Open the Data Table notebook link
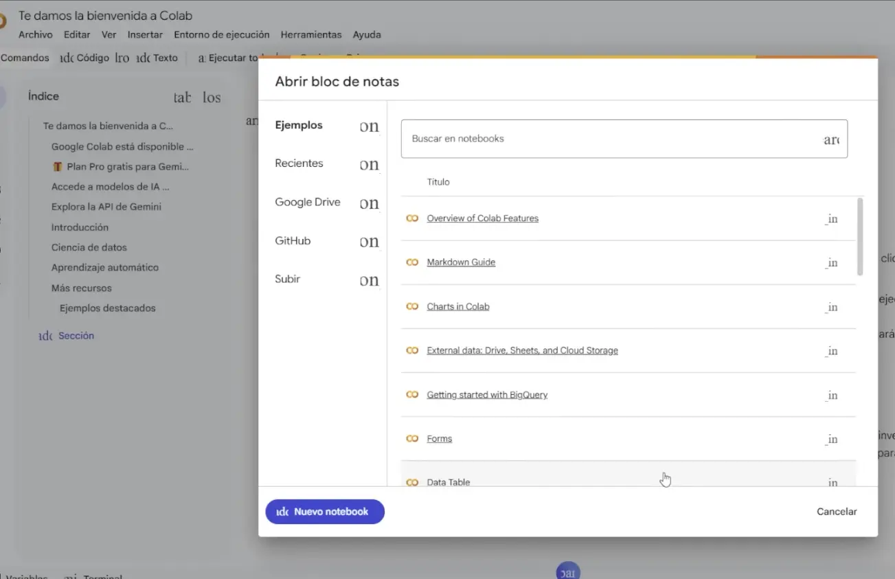 449,482
